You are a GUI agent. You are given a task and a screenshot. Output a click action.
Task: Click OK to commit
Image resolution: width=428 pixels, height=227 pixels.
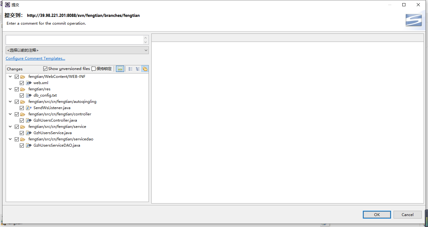[377, 214]
